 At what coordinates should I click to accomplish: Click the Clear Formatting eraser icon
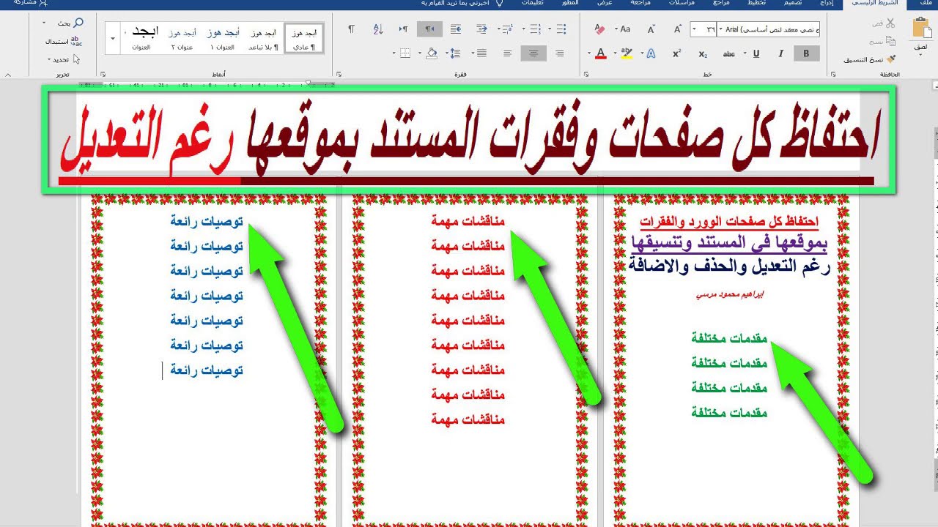(x=600, y=29)
